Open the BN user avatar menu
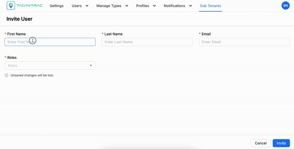The height and width of the screenshot is (149, 294). [286, 5]
